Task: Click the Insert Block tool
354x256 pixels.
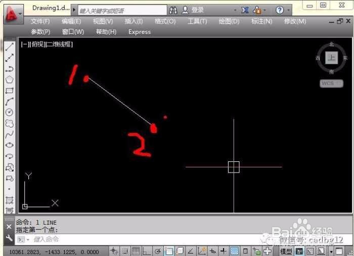Action: [10, 167]
